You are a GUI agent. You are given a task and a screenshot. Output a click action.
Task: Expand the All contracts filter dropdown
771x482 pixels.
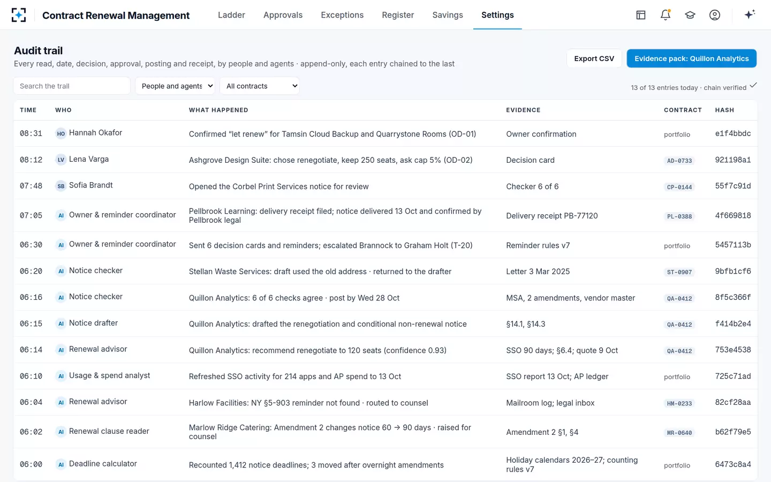(260, 86)
